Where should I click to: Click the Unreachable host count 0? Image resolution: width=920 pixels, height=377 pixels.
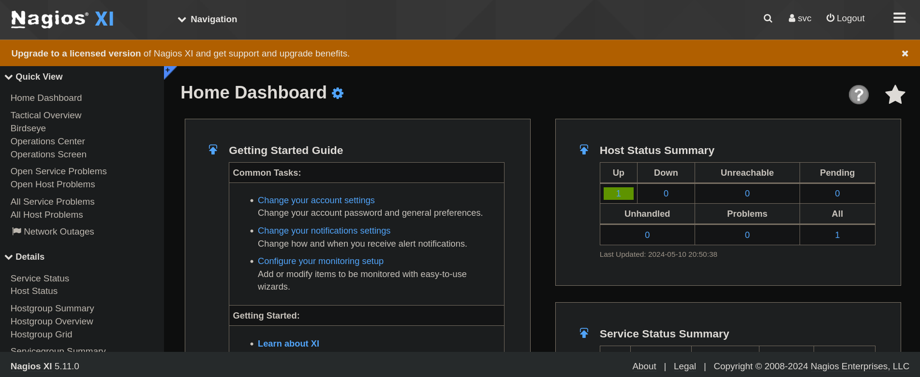point(747,194)
